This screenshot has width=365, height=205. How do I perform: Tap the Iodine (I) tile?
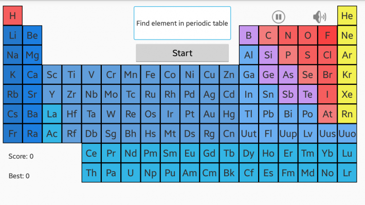[x=327, y=94]
